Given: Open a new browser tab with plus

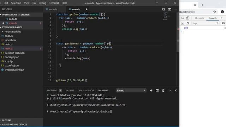Looking at the screenshot, I should click(202, 5).
